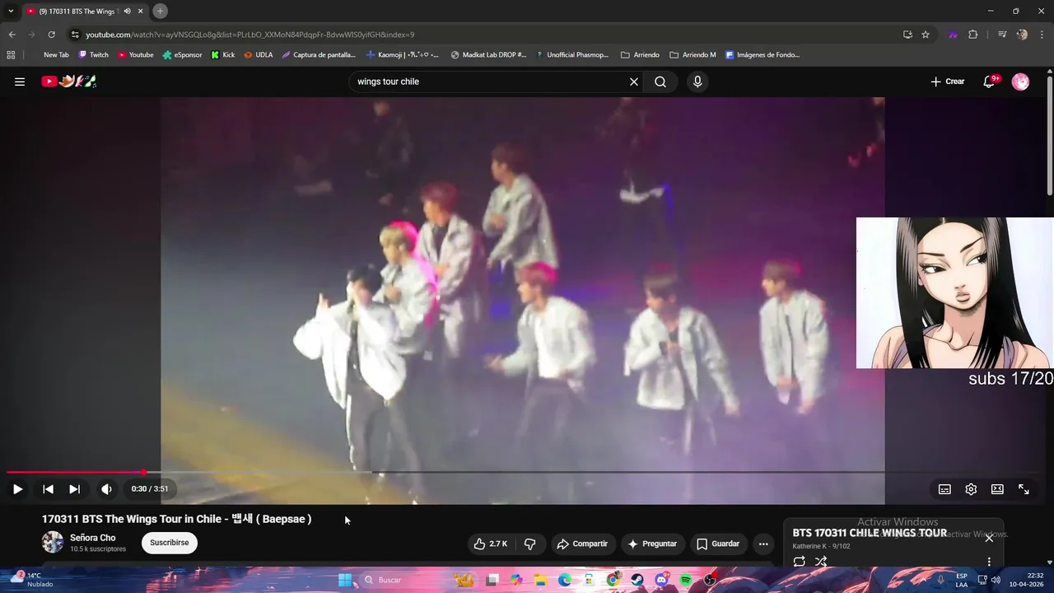Open the eSponsor bookmark
Screen dimensions: 1054x593
(182, 55)
